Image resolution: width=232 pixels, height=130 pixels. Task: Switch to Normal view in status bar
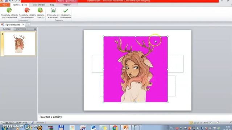click(191, 122)
